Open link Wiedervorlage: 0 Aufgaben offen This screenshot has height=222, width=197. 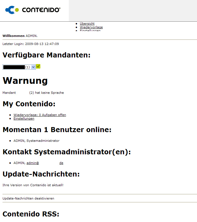coord(40,115)
